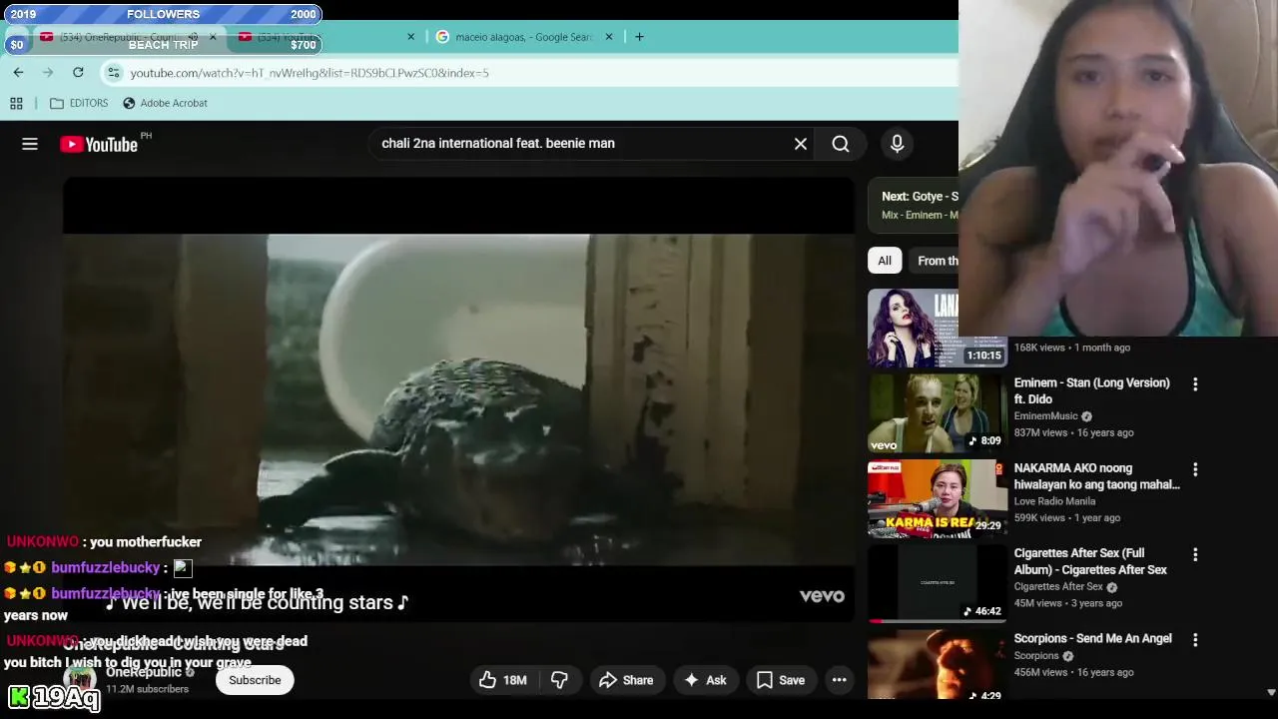Viewport: 1278px width, 719px height.
Task: Go to the YouTube home logo
Action: 99,144
